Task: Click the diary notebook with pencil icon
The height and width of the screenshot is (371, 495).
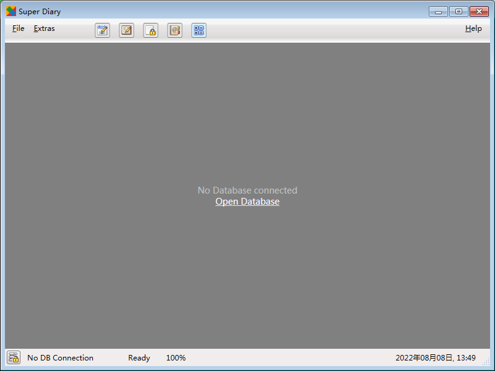Action: [x=127, y=30]
